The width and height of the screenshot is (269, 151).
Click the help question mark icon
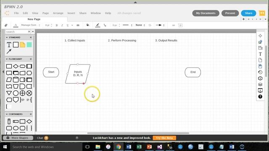pyautogui.click(x=260, y=96)
